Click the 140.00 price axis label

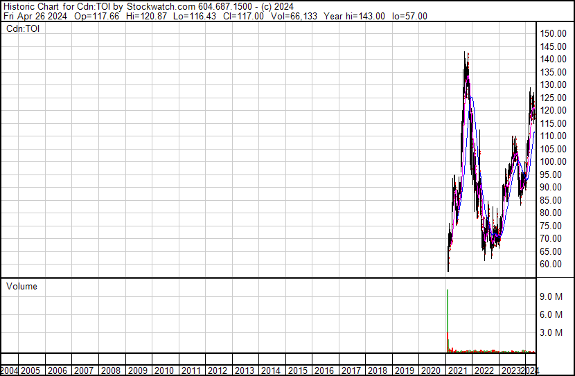click(x=553, y=60)
